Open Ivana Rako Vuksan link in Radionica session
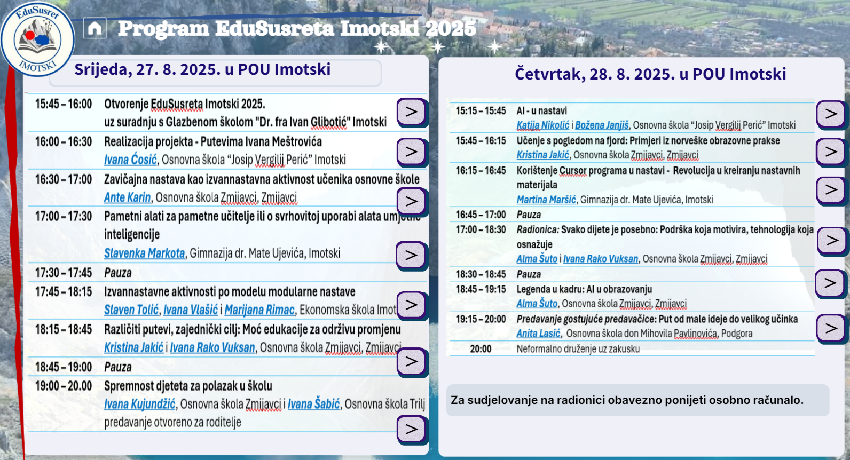The height and width of the screenshot is (460, 850). point(601,259)
